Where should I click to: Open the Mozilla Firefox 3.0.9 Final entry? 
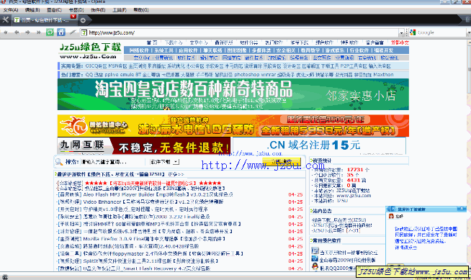pyautogui.click(x=154, y=239)
